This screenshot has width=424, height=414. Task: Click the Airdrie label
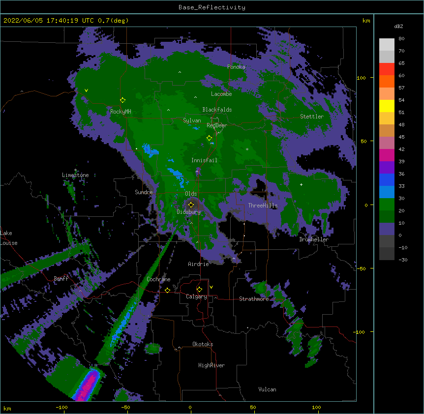pos(199,264)
